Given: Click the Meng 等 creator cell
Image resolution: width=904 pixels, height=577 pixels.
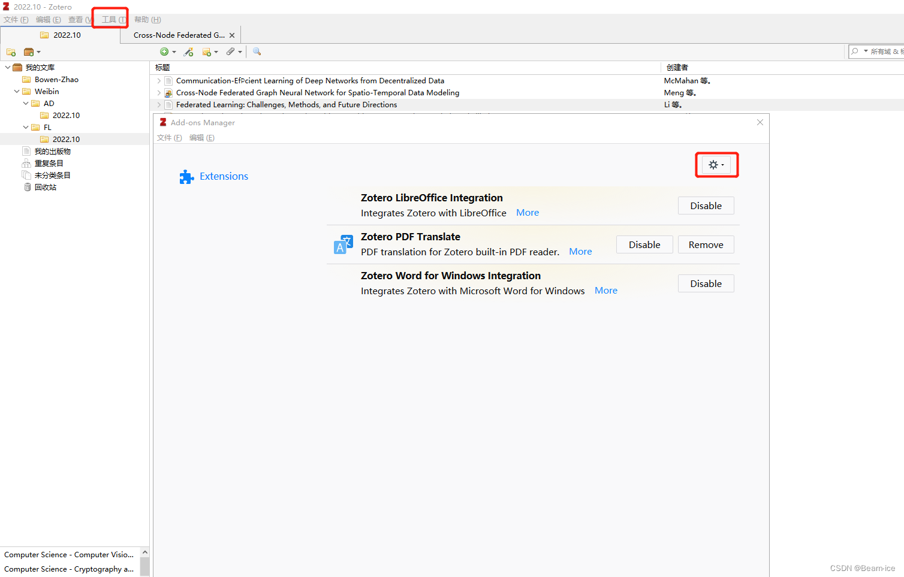Looking at the screenshot, I should [680, 93].
